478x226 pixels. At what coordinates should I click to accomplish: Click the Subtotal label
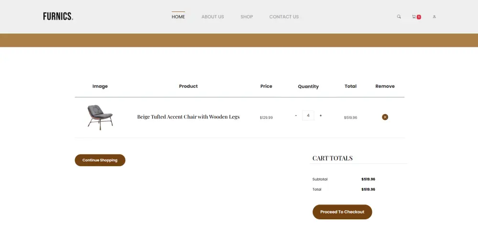pos(320,179)
